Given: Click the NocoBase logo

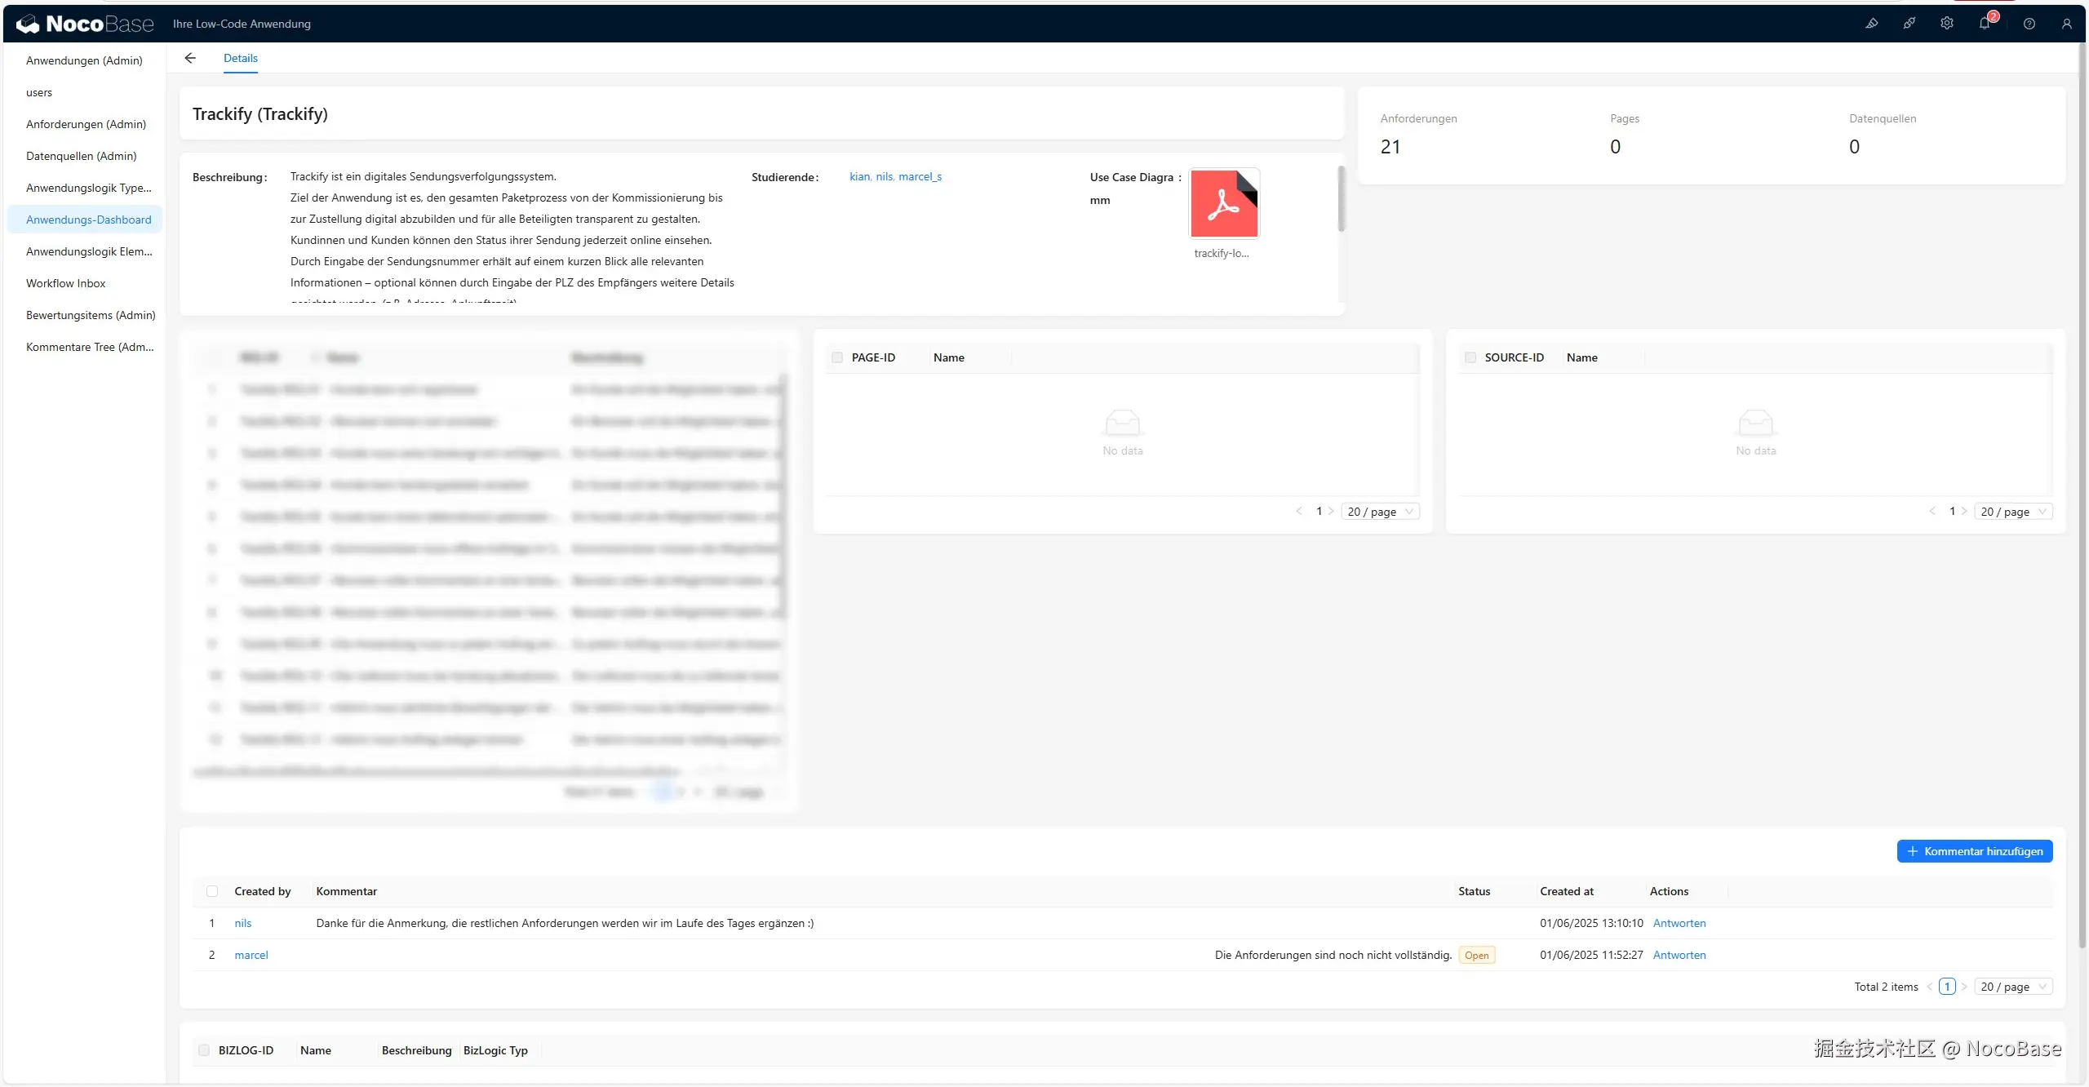Looking at the screenshot, I should (85, 24).
